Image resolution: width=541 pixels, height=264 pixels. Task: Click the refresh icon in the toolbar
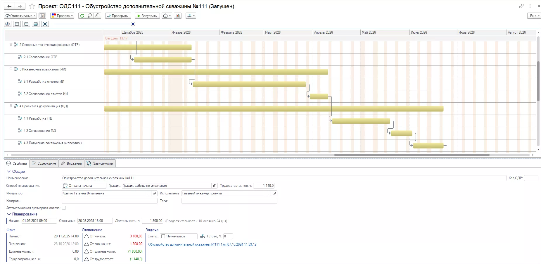[x=82, y=16]
